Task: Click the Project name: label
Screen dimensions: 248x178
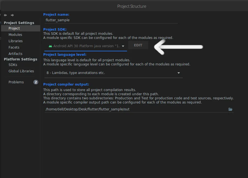Action: click(x=56, y=15)
